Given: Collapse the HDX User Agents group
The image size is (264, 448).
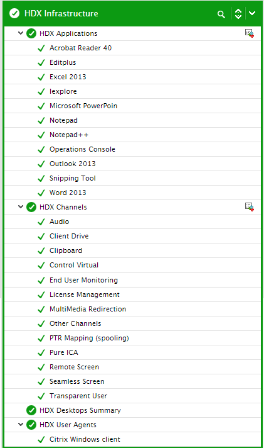Looking at the screenshot, I should [x=21, y=425].
